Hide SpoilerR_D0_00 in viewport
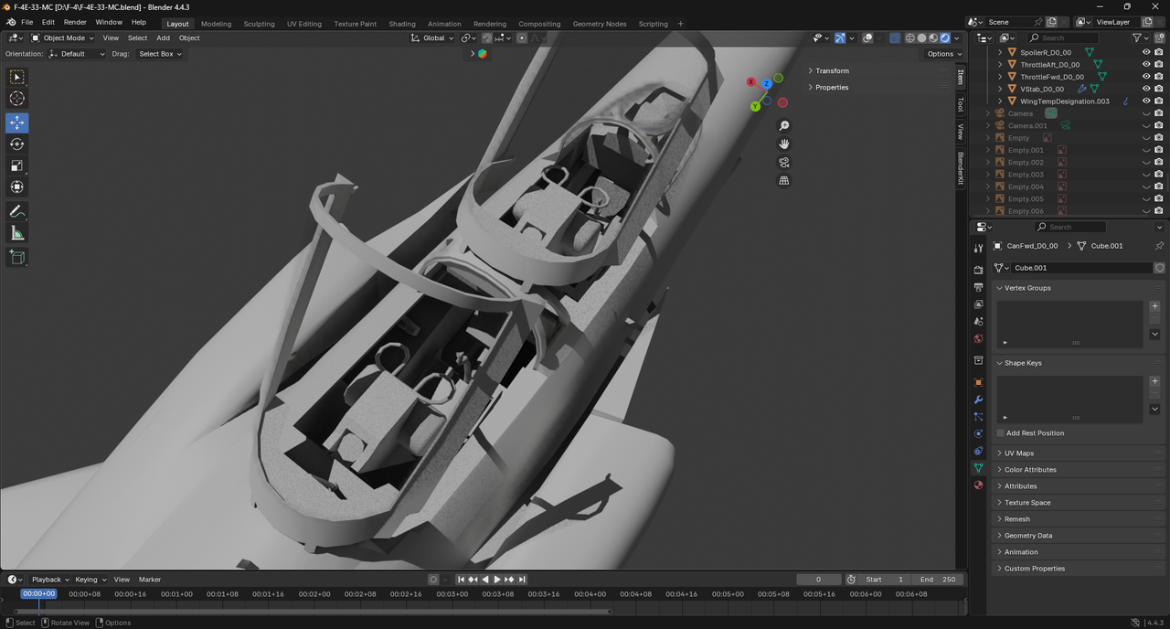Image resolution: width=1170 pixels, height=629 pixels. tap(1146, 52)
